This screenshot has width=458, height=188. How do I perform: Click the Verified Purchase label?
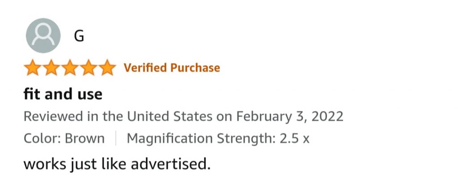pyautogui.click(x=172, y=67)
